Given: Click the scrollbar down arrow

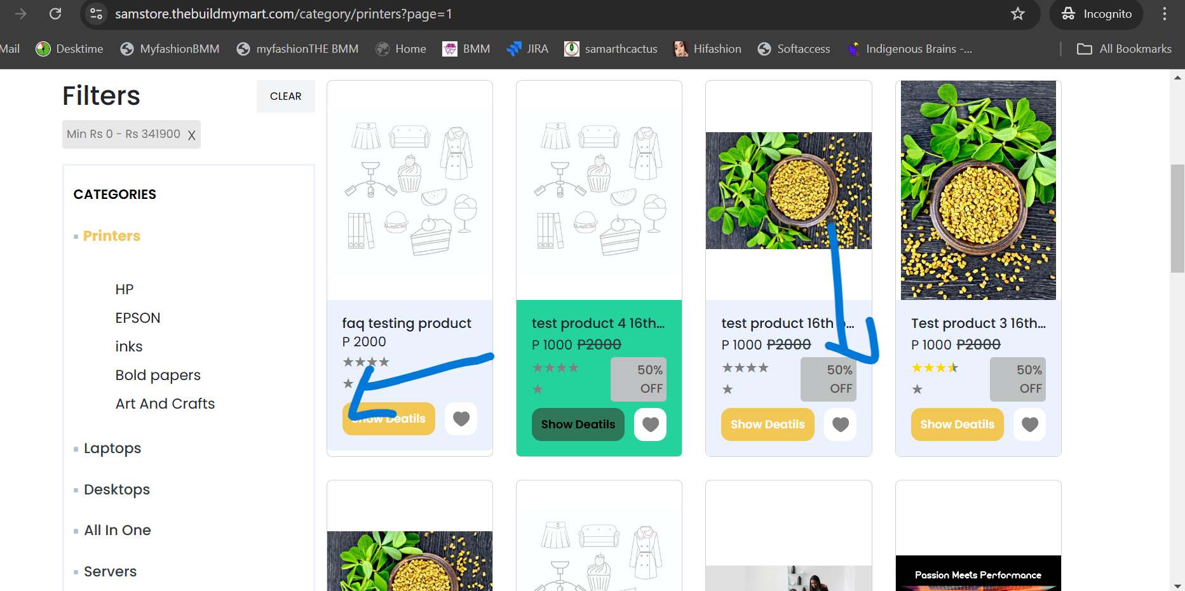Looking at the screenshot, I should click(x=1177, y=585).
